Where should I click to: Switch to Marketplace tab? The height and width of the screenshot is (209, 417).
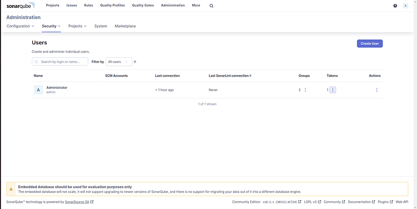coord(125,26)
